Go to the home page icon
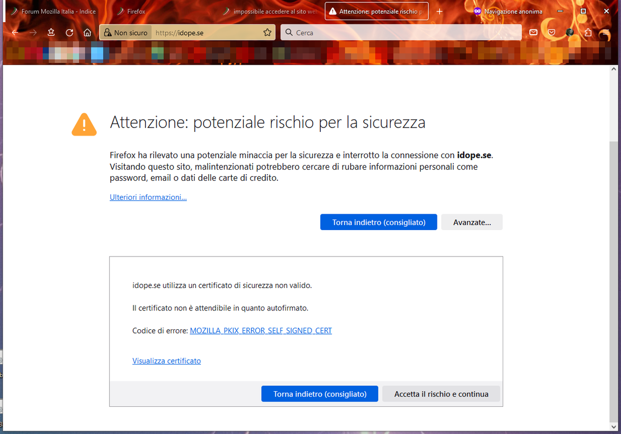This screenshot has height=434, width=621. tap(87, 33)
